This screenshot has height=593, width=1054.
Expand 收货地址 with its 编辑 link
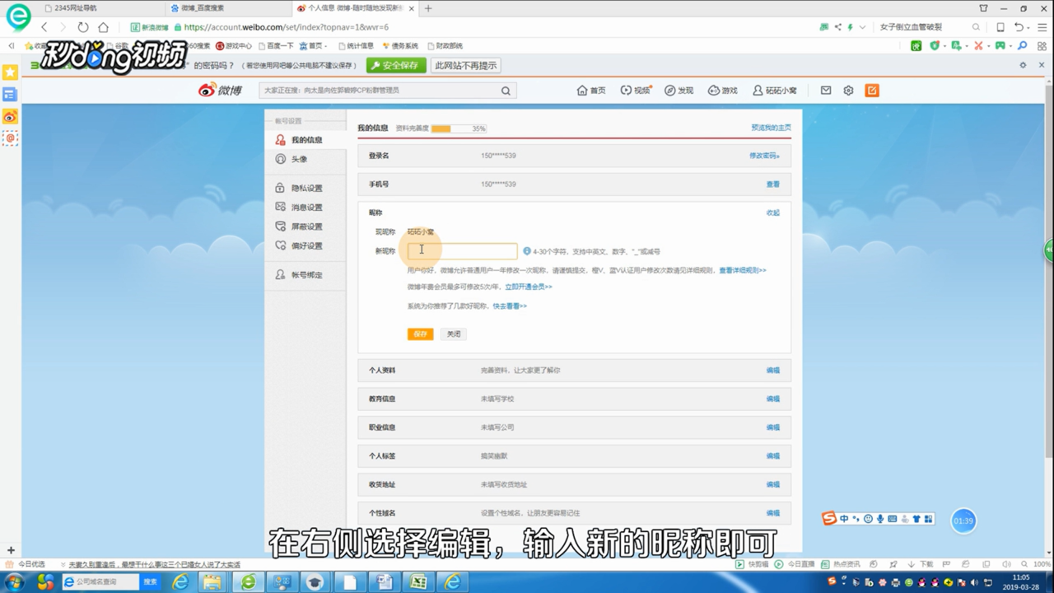pos(773,484)
